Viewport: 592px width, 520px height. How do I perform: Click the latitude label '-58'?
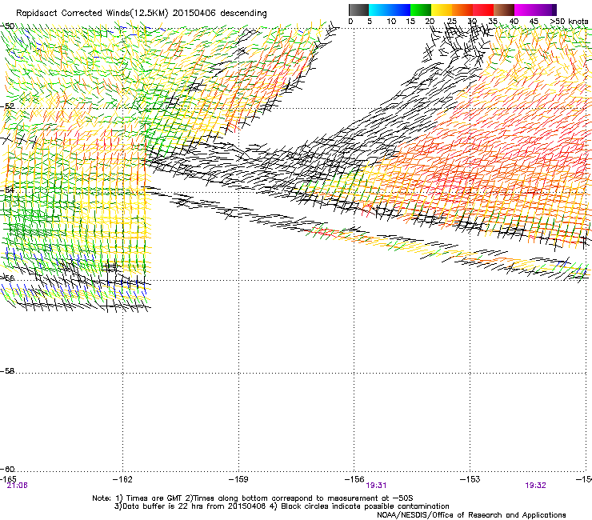(x=7, y=371)
